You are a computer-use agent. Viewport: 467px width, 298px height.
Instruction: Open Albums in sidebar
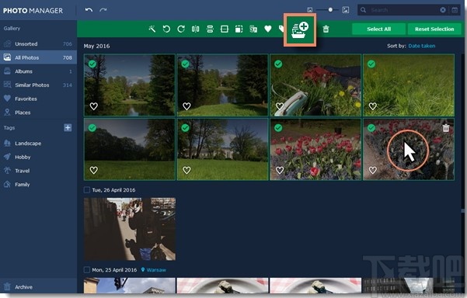[38, 71]
